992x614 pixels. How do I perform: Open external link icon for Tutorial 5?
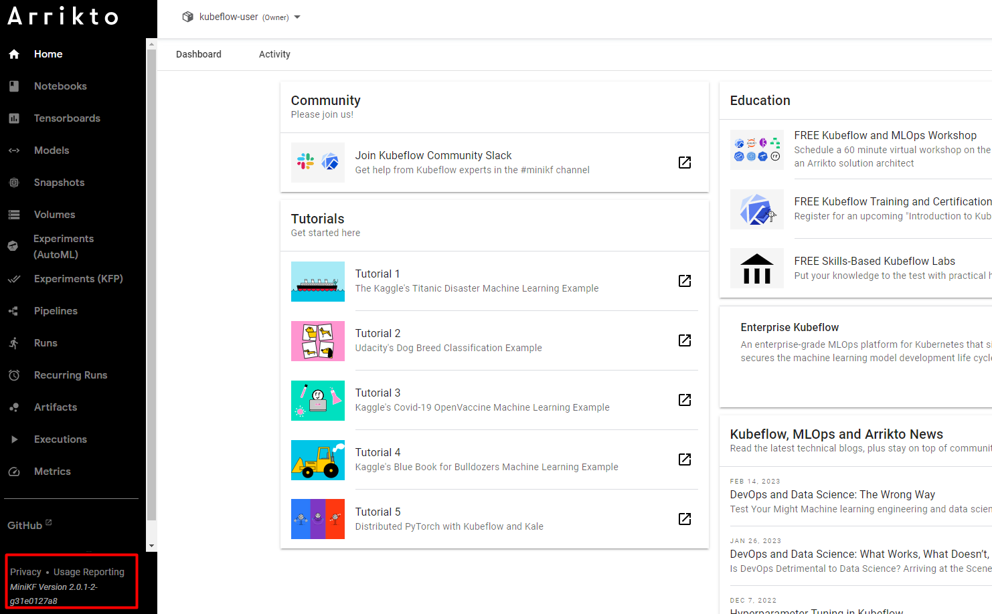pyautogui.click(x=685, y=519)
